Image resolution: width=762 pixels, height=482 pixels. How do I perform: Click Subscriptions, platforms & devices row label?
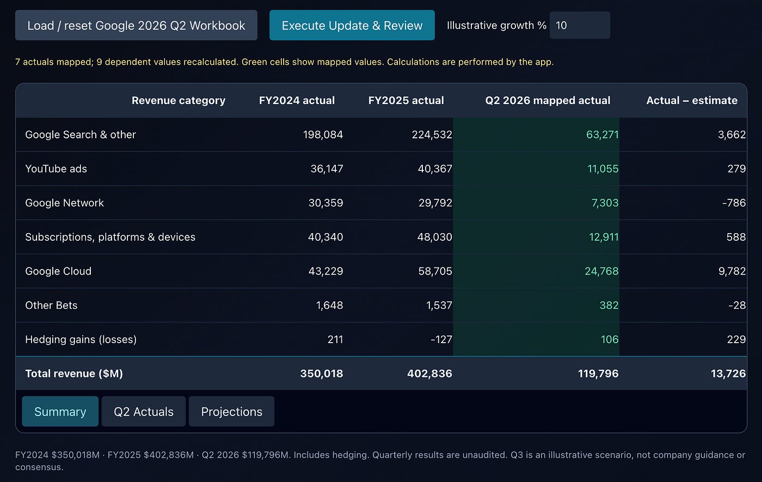coord(110,237)
